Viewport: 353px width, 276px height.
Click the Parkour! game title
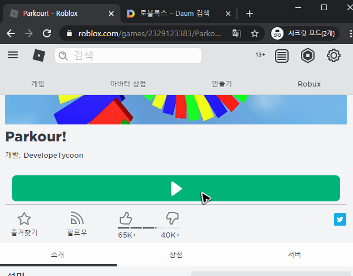coord(36,137)
